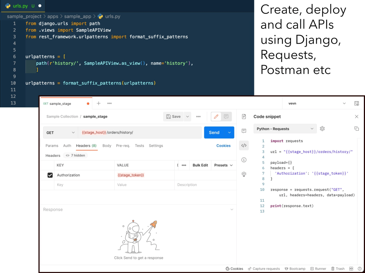This screenshot has height=273, width=365.
Task: Open the lightbulb related requests icon
Action: click(x=244, y=174)
